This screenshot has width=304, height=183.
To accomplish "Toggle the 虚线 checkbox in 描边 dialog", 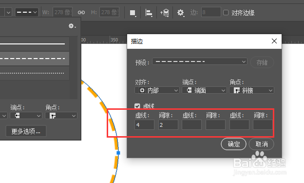I will click(137, 106).
